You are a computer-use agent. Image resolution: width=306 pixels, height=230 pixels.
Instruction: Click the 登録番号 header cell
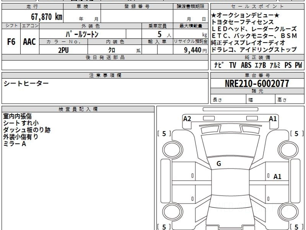[137, 7]
